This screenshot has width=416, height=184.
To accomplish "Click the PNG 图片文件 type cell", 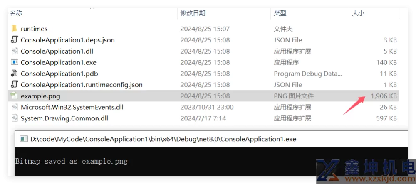I will 294,96.
